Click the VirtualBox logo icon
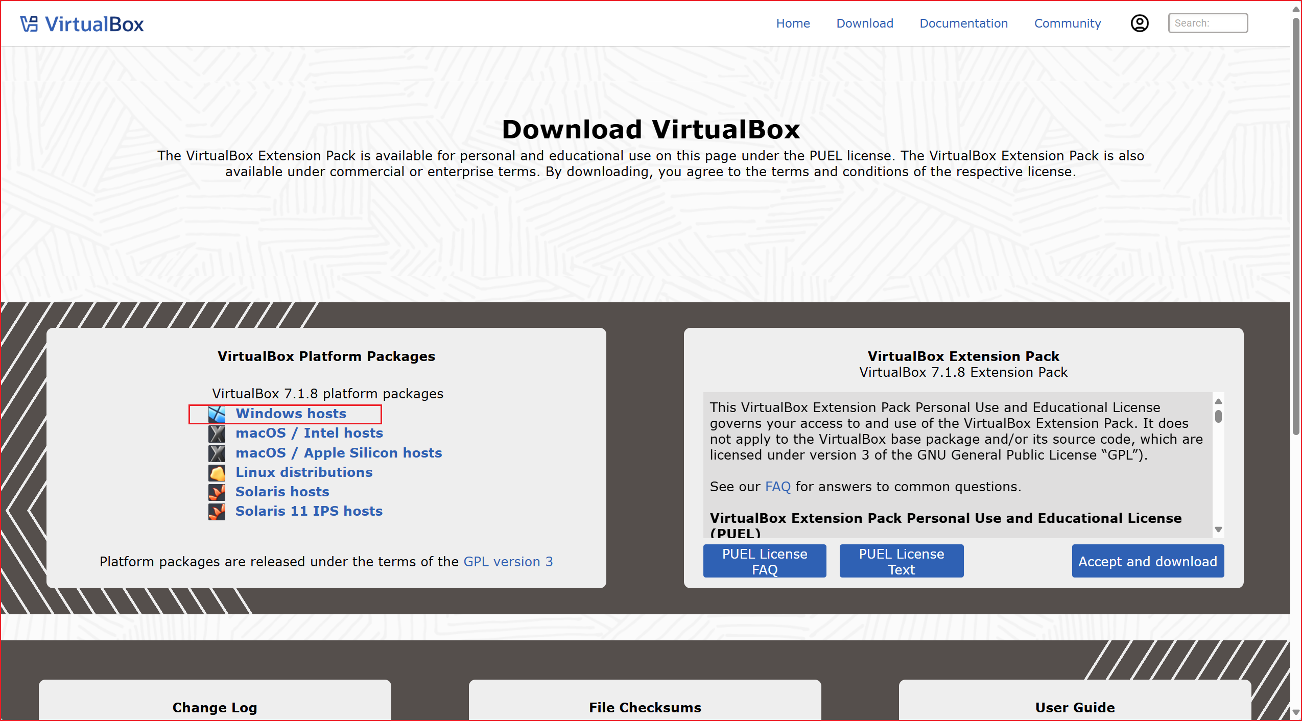 coord(29,24)
